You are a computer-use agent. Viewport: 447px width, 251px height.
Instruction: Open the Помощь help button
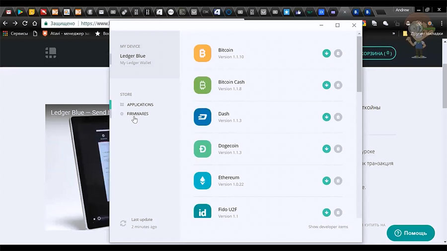(411, 233)
